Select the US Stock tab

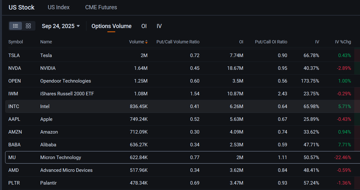(x=21, y=7)
